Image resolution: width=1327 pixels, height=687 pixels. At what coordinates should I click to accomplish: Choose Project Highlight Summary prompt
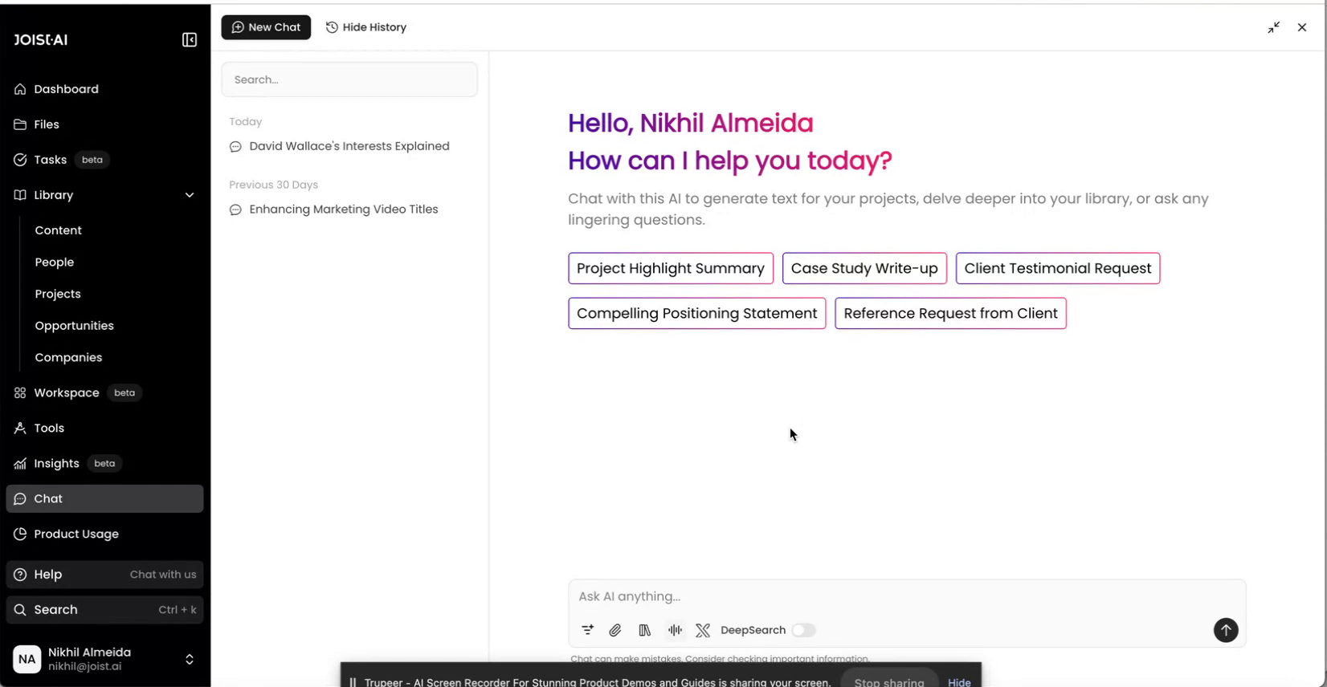671,268
